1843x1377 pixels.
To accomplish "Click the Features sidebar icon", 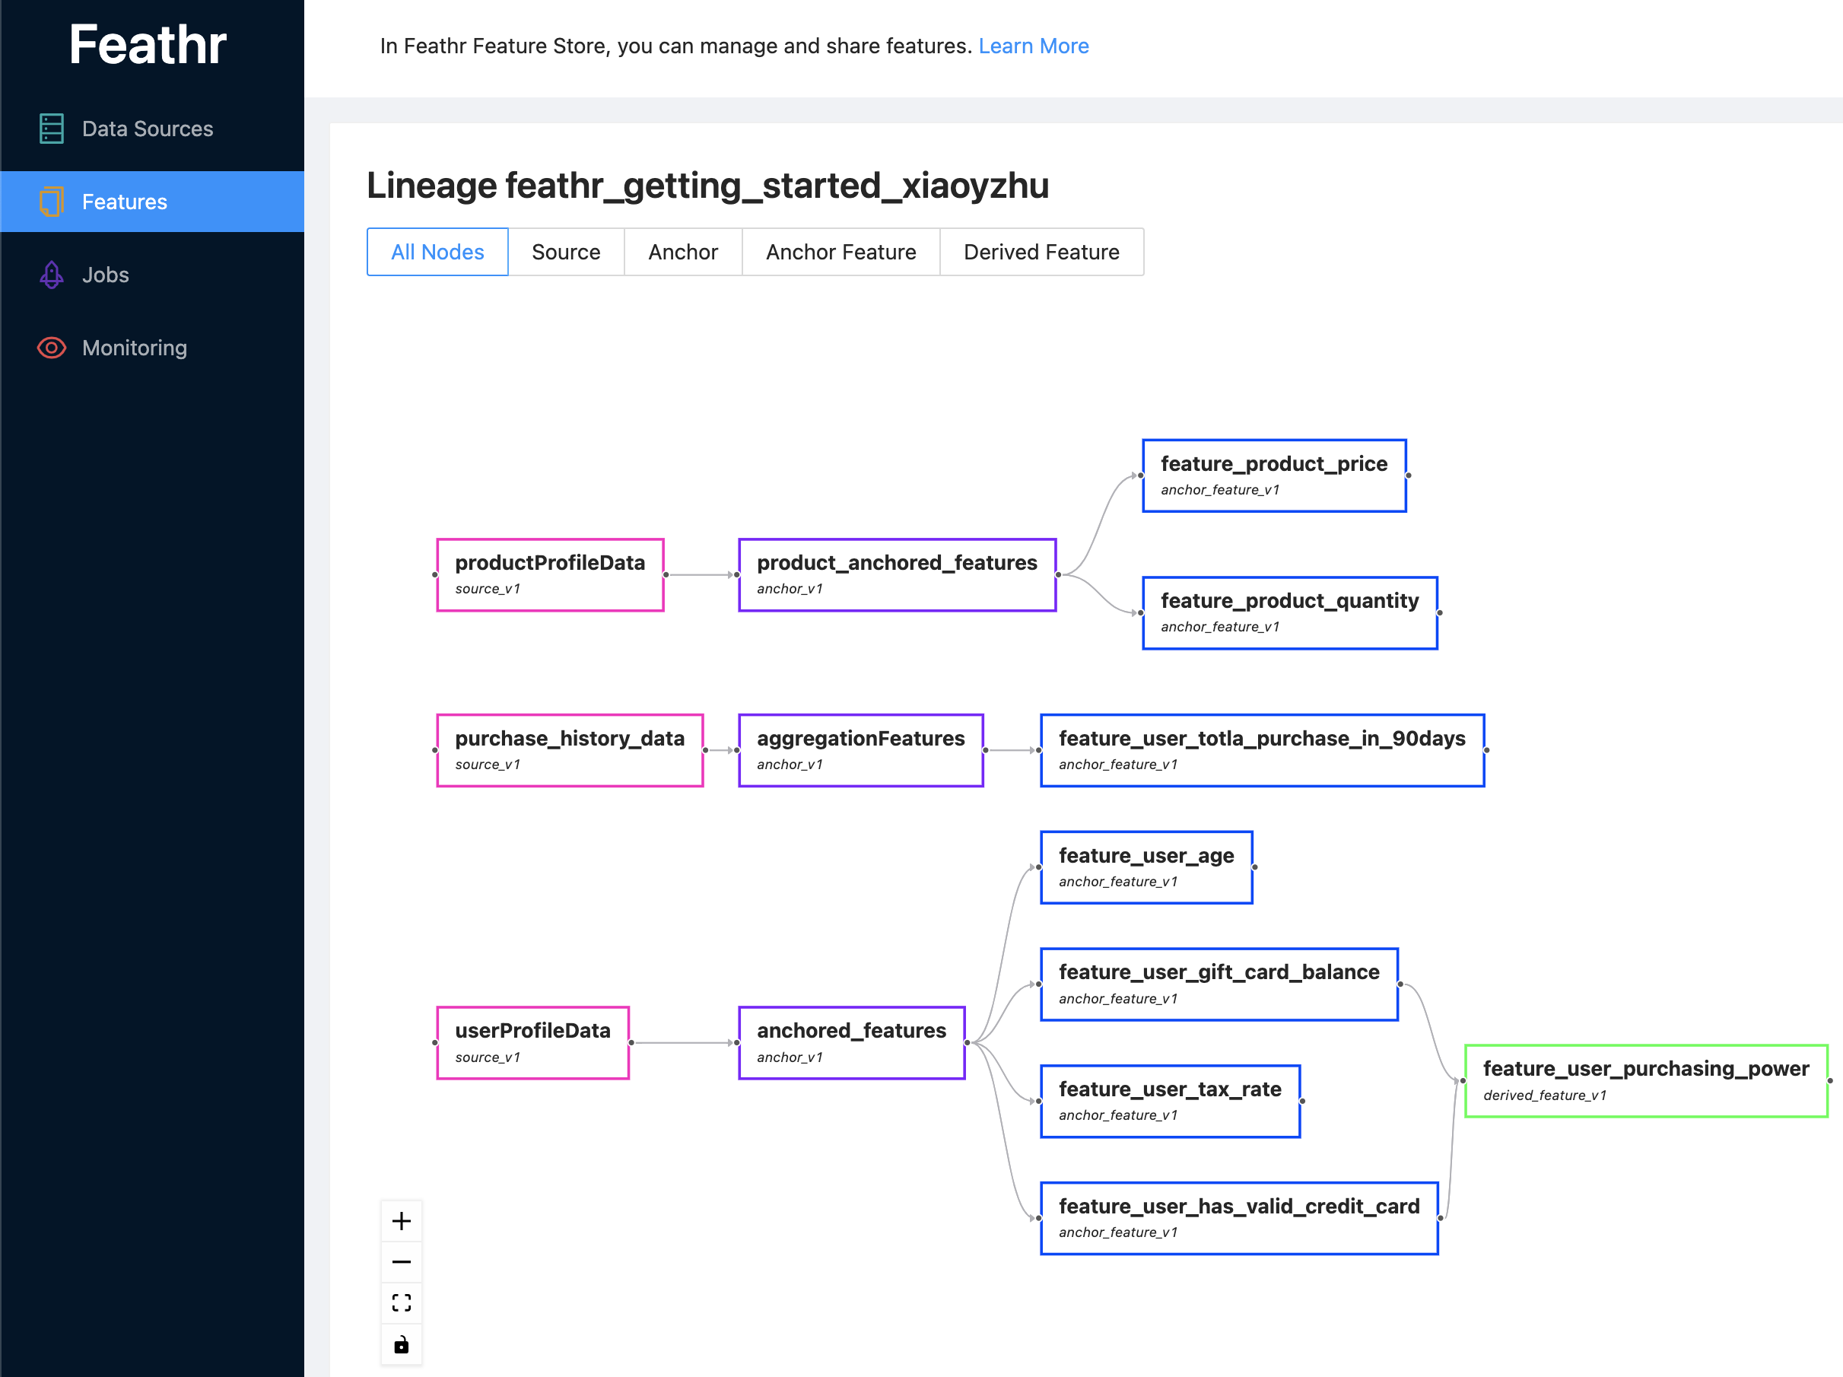I will click(51, 201).
